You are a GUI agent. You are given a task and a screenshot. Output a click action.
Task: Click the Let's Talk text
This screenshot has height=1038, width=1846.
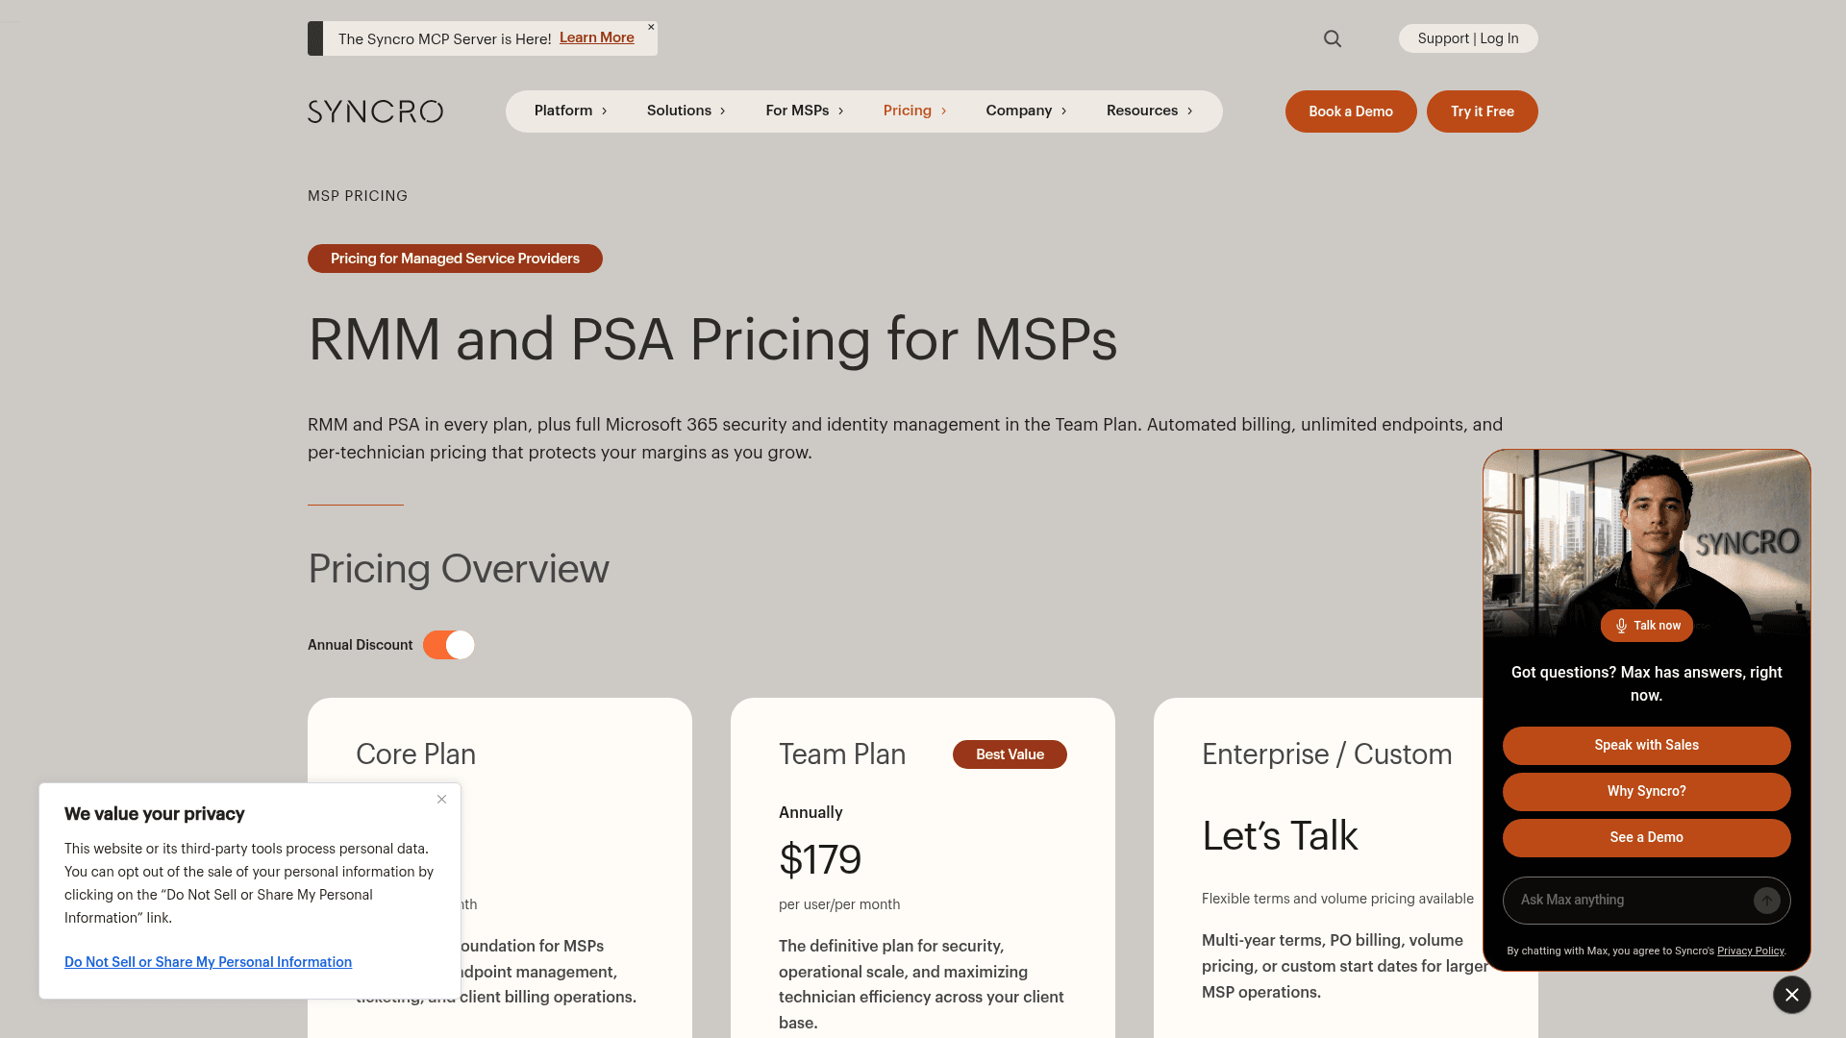click(1280, 836)
